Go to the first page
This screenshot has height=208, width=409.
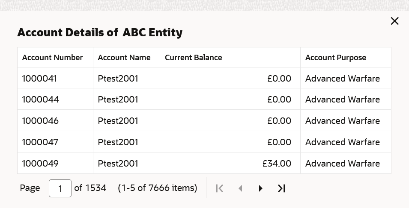tap(220, 188)
